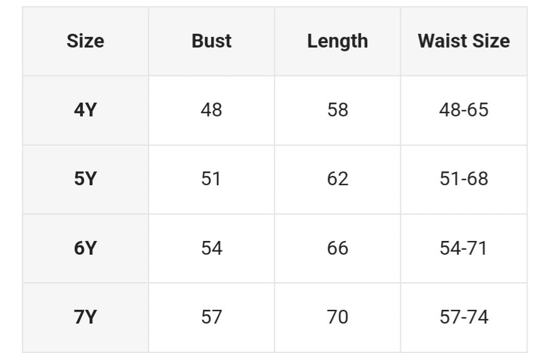Select the 4Y size row label
The width and height of the screenshot is (537, 363).
click(x=85, y=110)
